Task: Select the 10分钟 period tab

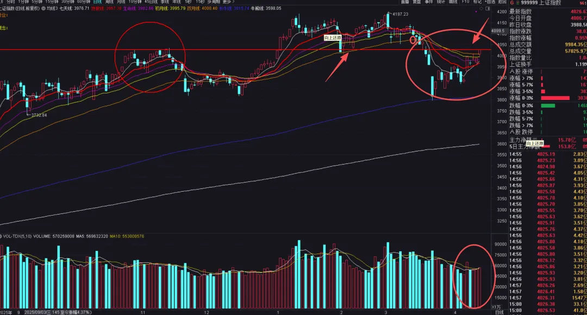Action: [135, 2]
